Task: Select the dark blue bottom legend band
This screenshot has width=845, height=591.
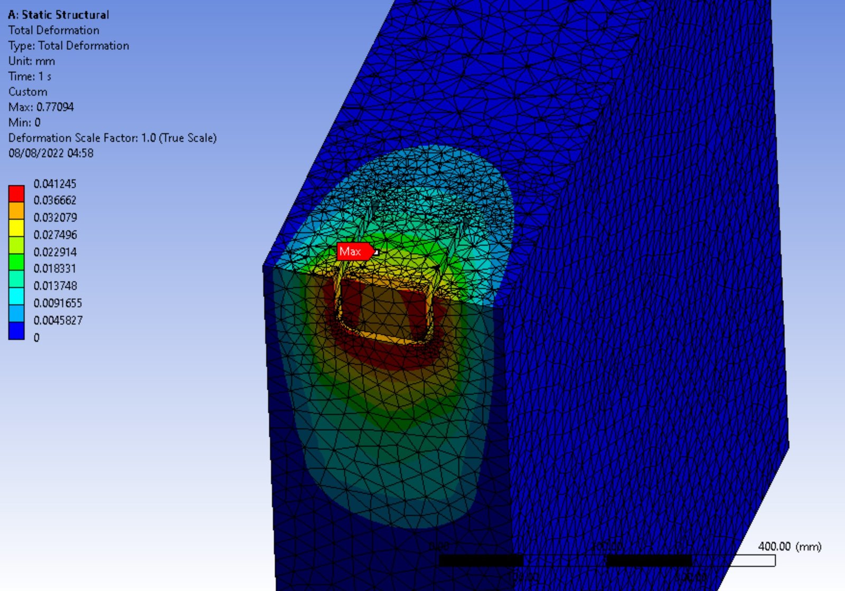Action: tap(16, 330)
